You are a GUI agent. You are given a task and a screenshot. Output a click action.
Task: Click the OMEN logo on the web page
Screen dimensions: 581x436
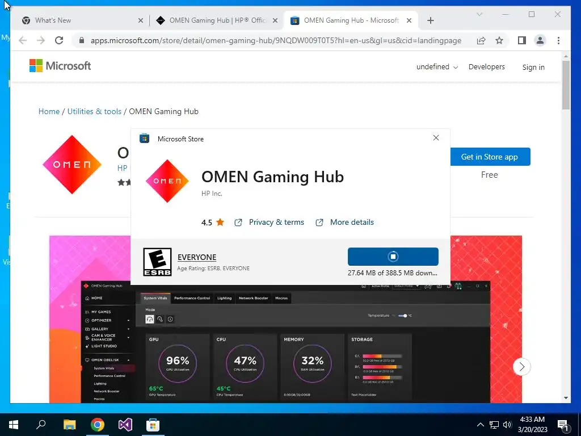click(71, 164)
